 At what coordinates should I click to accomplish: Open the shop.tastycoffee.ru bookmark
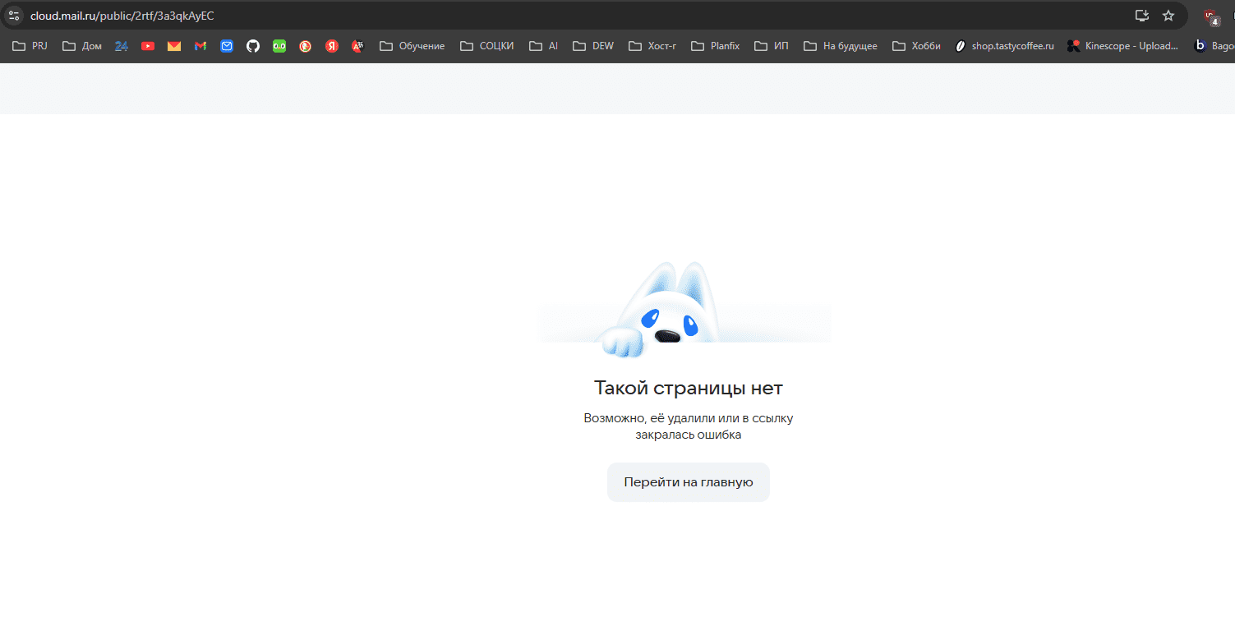tap(1004, 46)
